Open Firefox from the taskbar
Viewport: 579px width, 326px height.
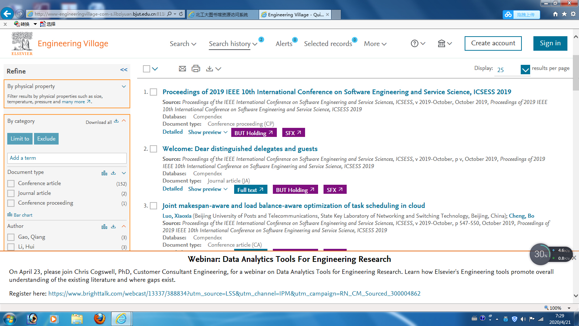point(100,319)
